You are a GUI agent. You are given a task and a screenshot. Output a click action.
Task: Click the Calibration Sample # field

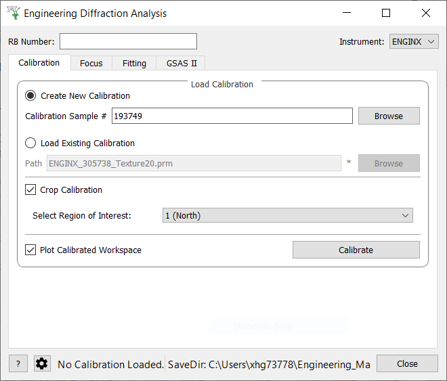point(232,116)
